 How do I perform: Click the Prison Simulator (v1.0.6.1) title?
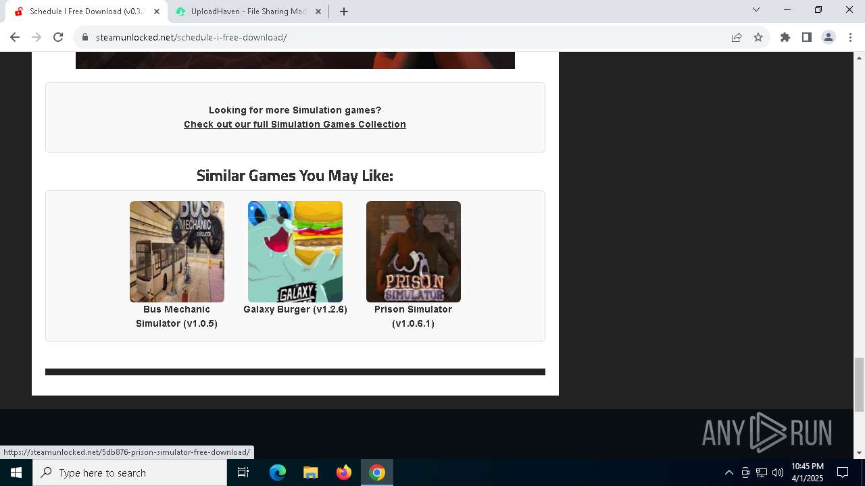pyautogui.click(x=413, y=317)
